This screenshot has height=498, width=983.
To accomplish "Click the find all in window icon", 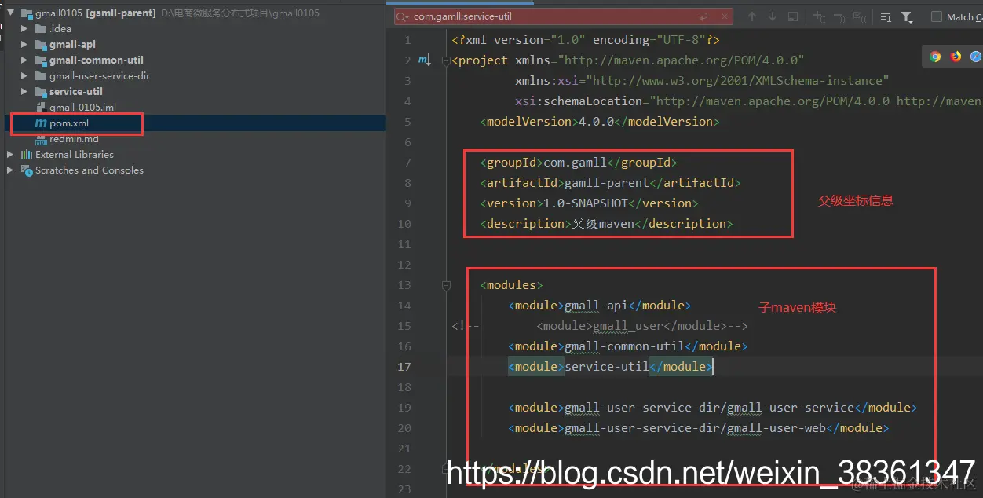I will coord(793,16).
